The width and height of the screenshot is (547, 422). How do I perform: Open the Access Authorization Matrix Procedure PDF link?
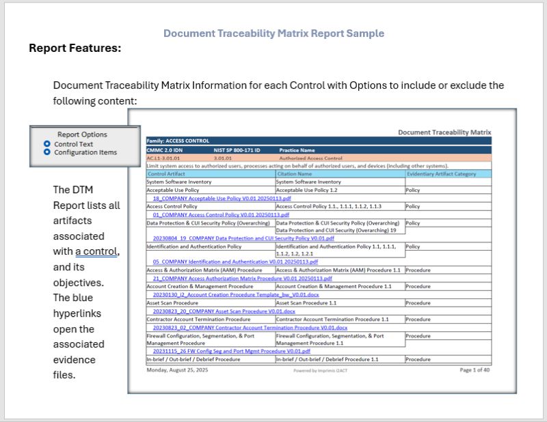(243, 279)
